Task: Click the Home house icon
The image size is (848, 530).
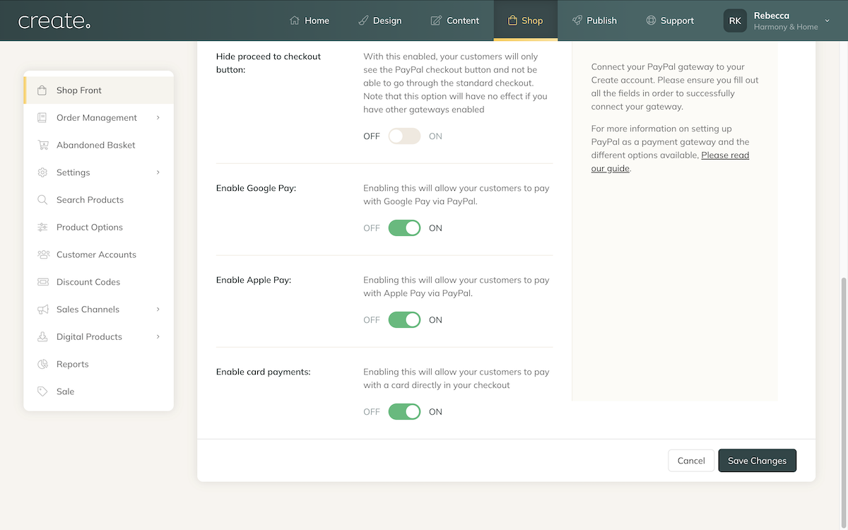Action: tap(295, 20)
